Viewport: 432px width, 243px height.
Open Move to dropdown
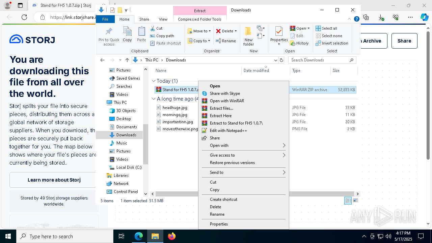[x=199, y=31]
